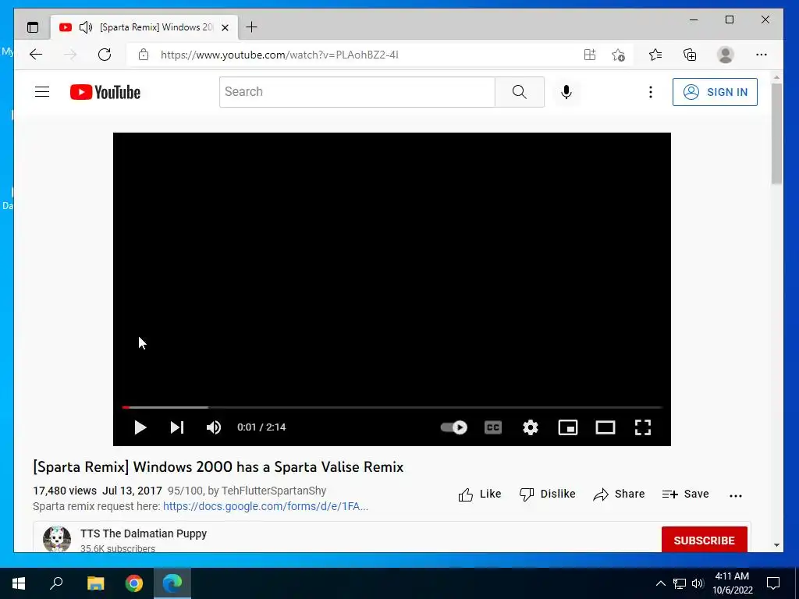The width and height of the screenshot is (799, 599).
Task: Mute the video player volume
Action: (x=214, y=427)
